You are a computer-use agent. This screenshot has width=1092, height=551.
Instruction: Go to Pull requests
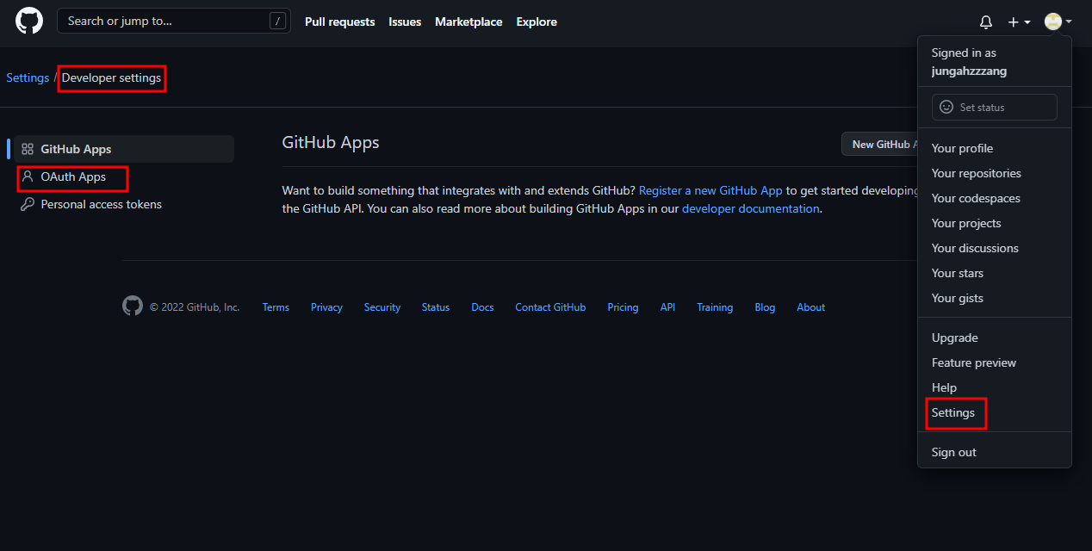click(340, 22)
